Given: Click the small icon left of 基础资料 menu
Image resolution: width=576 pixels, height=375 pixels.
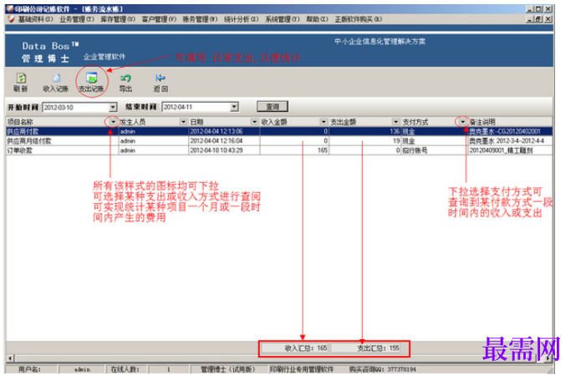Looking at the screenshot, I should (x=11, y=18).
